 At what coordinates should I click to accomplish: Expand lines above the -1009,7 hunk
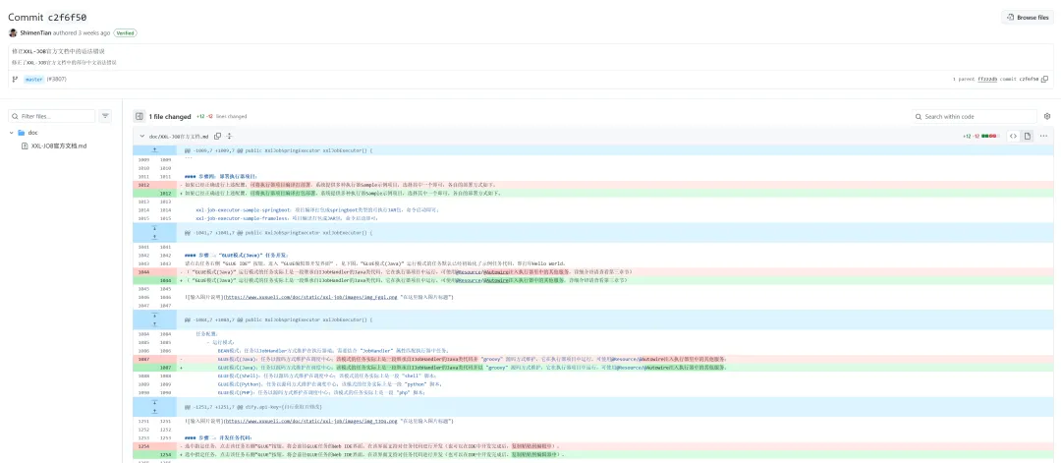(x=153, y=150)
